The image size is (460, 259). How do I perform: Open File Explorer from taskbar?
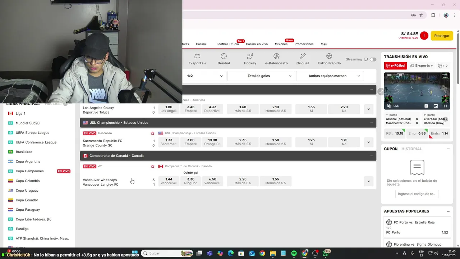273,253
